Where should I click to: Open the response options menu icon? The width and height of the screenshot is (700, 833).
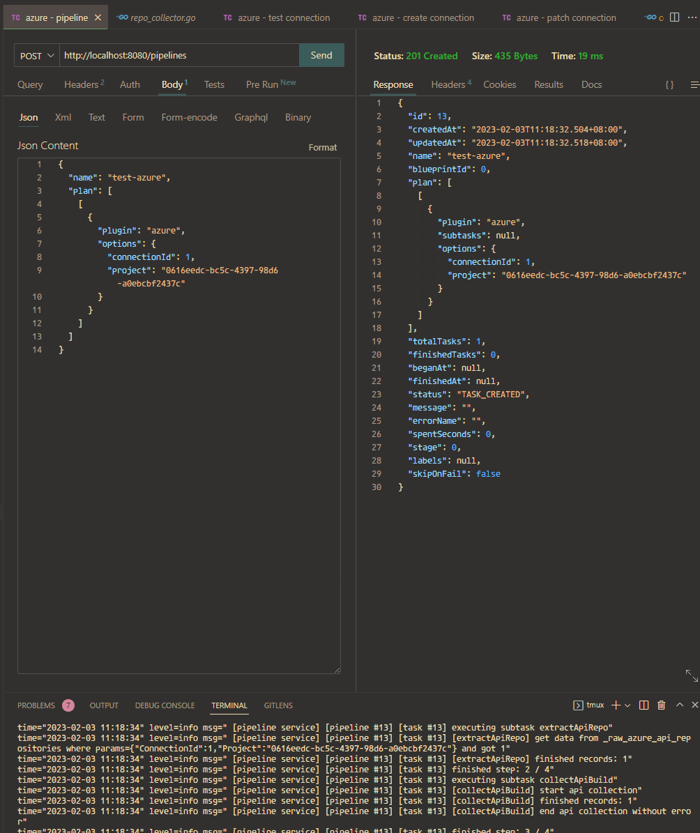tap(694, 84)
